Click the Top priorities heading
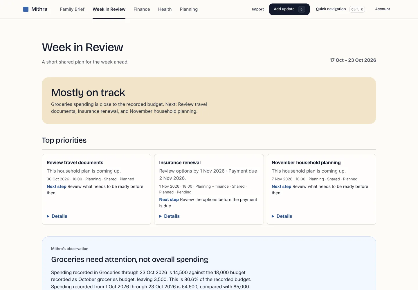Viewport: 418px width, 290px height. 64,140
